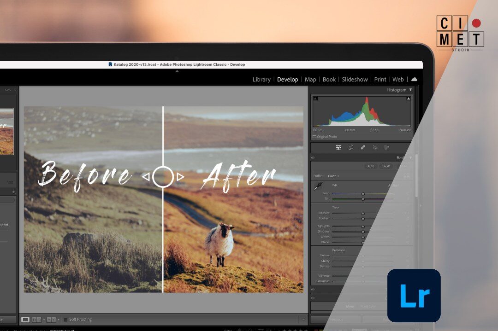Screen dimensions: 498x331
Task: Select the Healing tool icon
Action: pos(362,147)
